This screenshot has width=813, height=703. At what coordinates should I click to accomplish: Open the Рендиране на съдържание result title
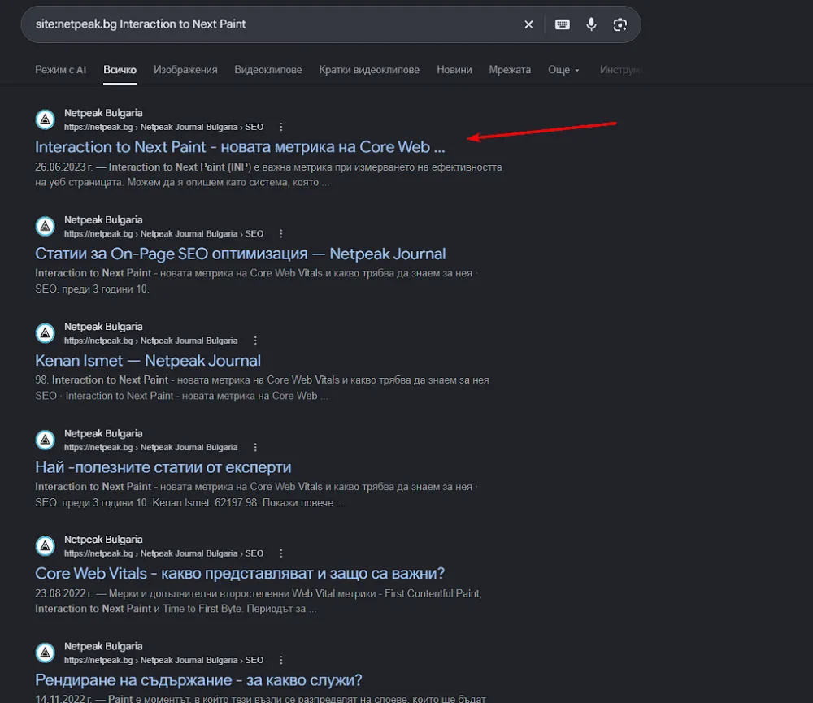(x=198, y=680)
